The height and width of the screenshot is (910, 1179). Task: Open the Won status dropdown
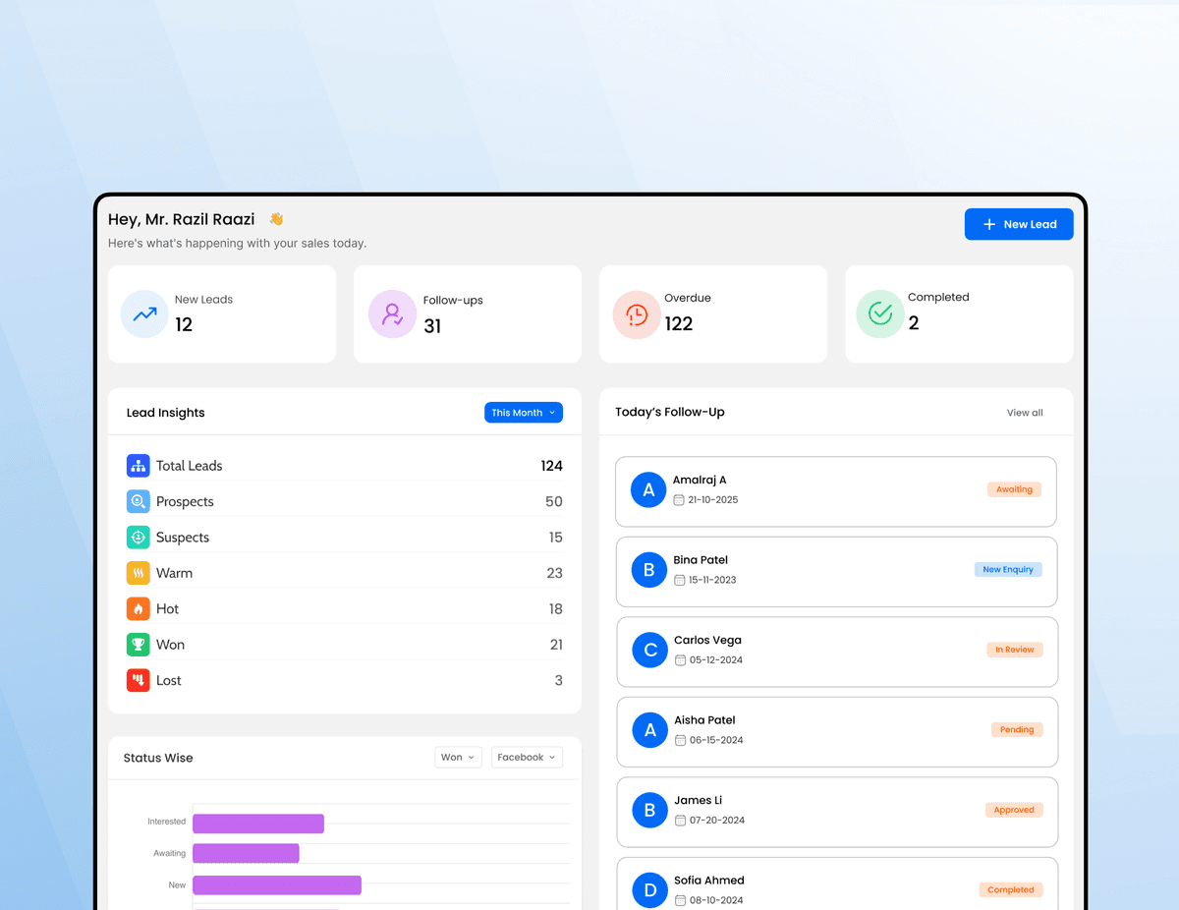point(459,758)
